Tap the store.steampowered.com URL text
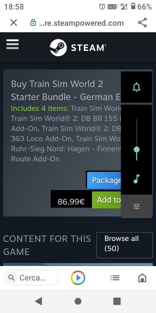This screenshot has width=156, height=313. coord(82,23)
